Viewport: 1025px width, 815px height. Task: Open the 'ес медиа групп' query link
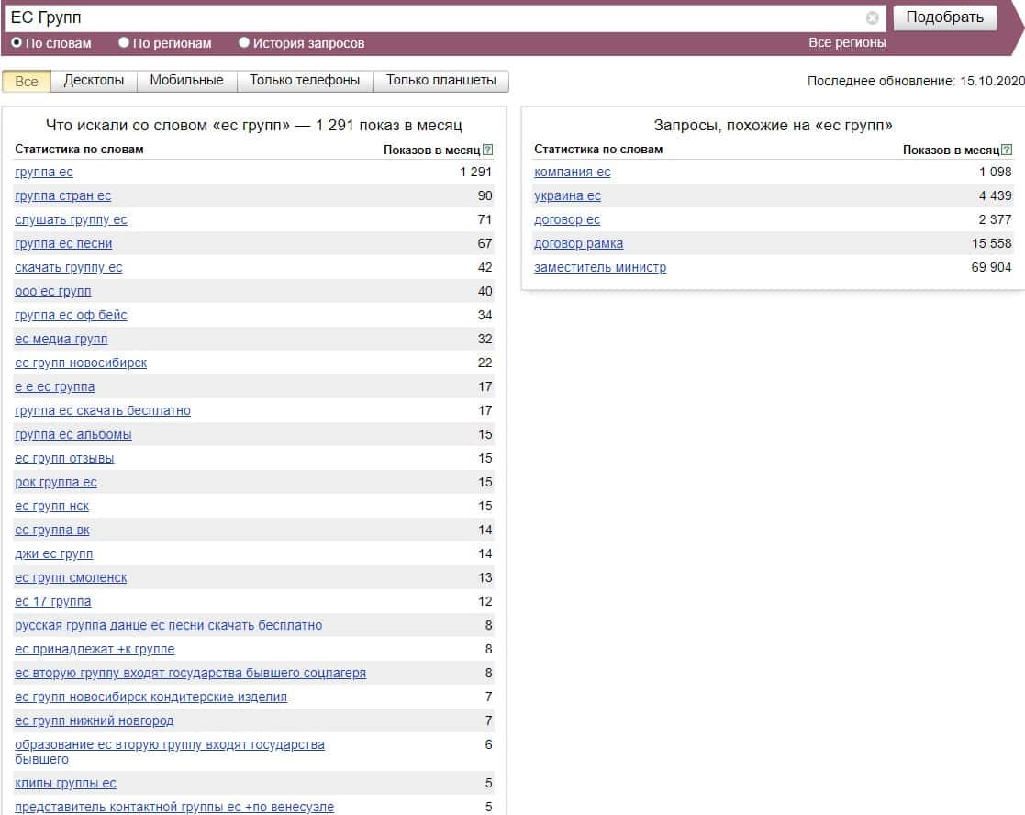point(61,339)
